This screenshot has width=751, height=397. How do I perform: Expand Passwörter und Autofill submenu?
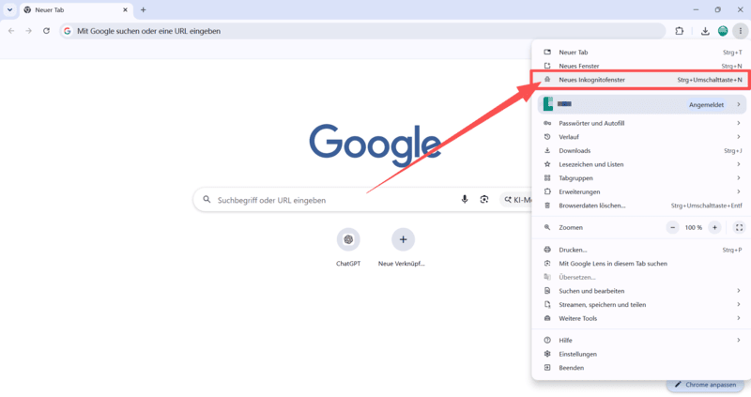coord(642,123)
